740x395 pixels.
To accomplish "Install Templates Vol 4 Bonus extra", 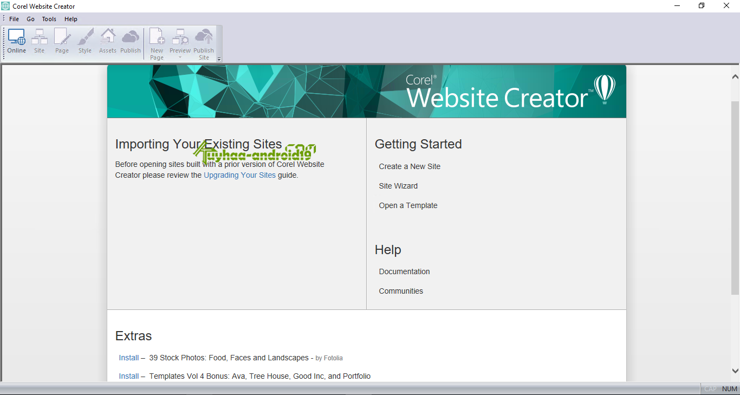I will (x=129, y=376).
